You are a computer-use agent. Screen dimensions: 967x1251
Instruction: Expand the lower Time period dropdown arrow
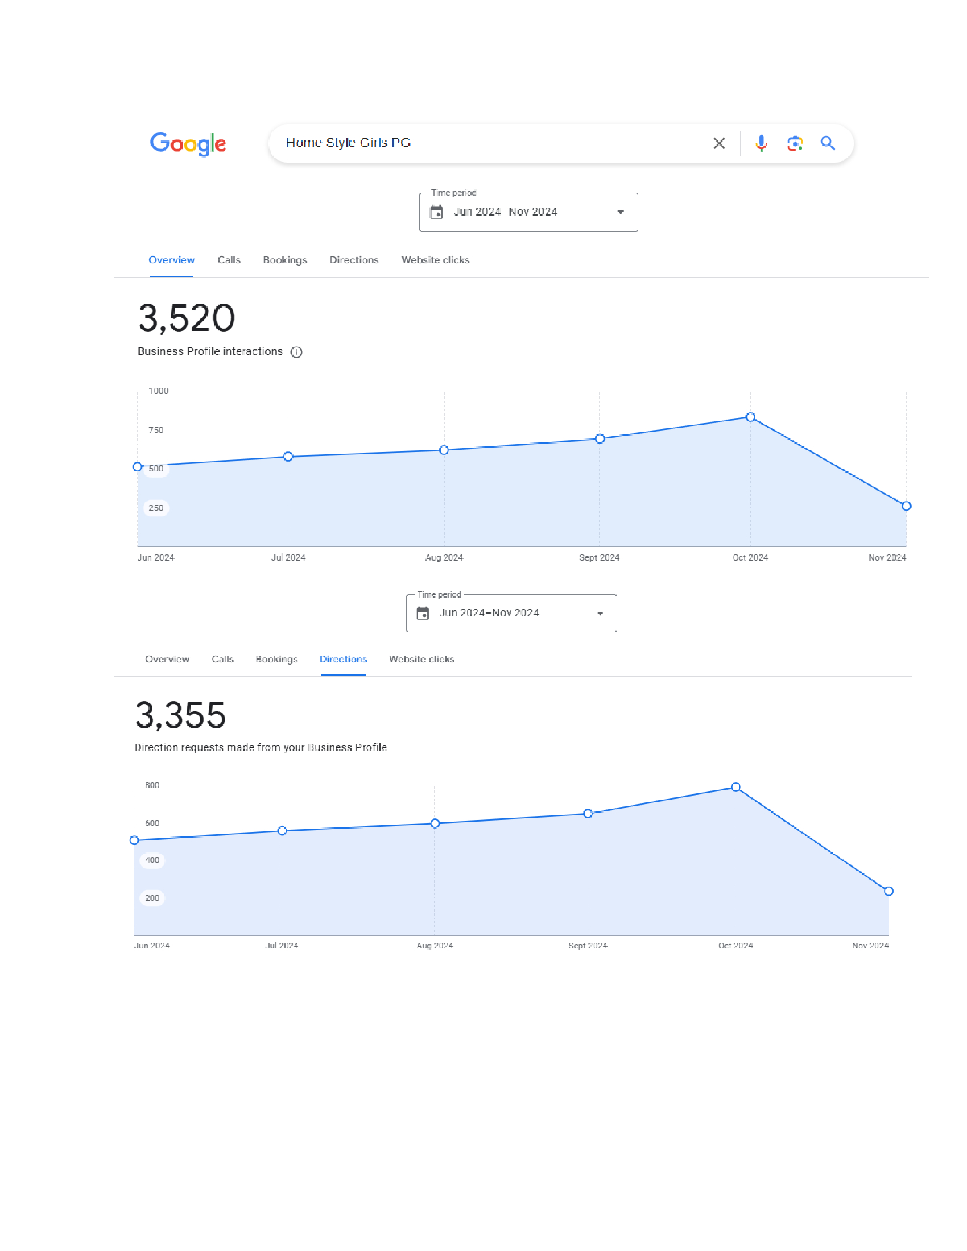(x=600, y=614)
